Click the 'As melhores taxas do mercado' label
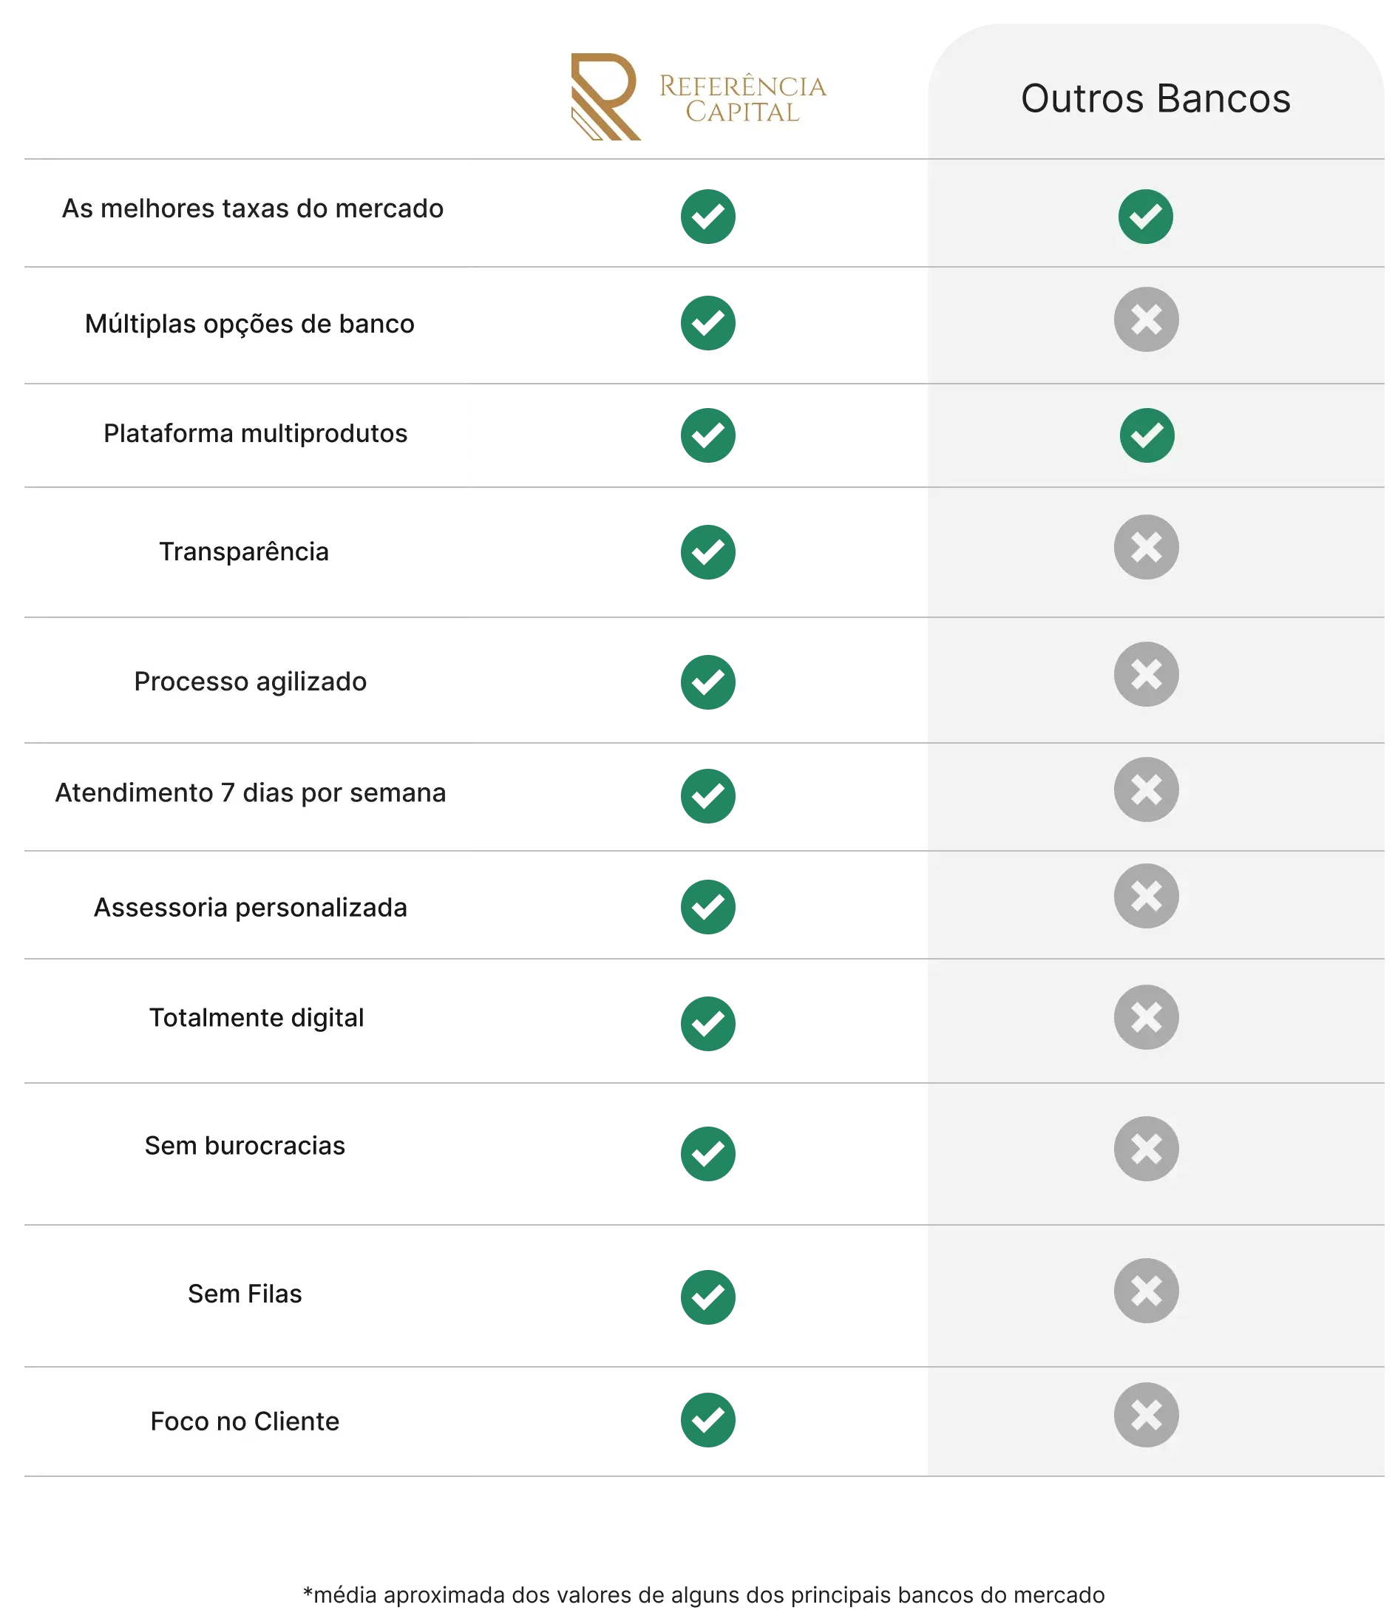Viewport: 1395px width, 1613px height. coord(252,208)
